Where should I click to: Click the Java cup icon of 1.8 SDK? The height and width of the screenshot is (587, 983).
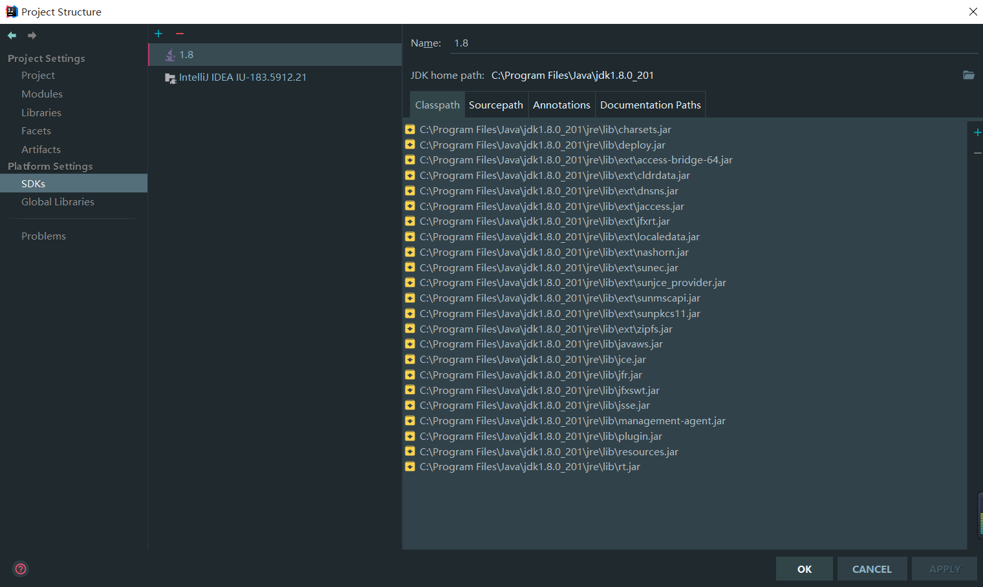pos(170,55)
